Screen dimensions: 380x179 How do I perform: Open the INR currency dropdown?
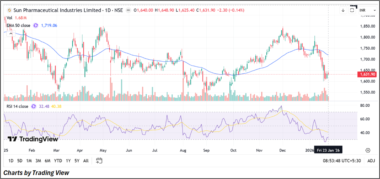368,10
